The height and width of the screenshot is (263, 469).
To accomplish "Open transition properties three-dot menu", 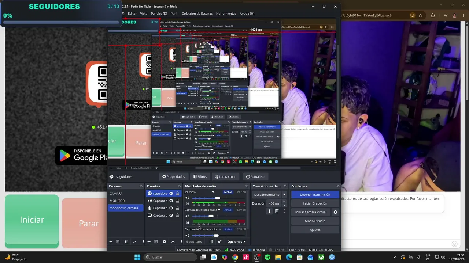I will tap(284, 211).
